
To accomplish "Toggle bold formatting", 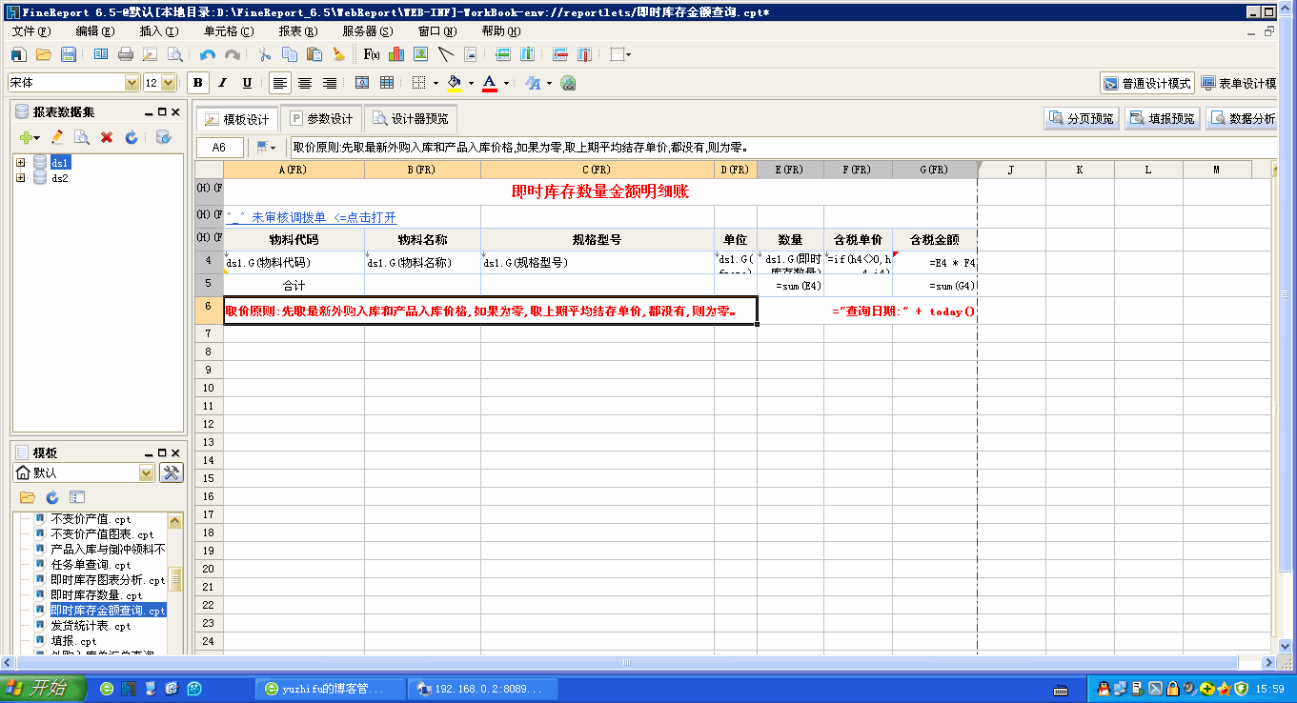I will click(198, 83).
